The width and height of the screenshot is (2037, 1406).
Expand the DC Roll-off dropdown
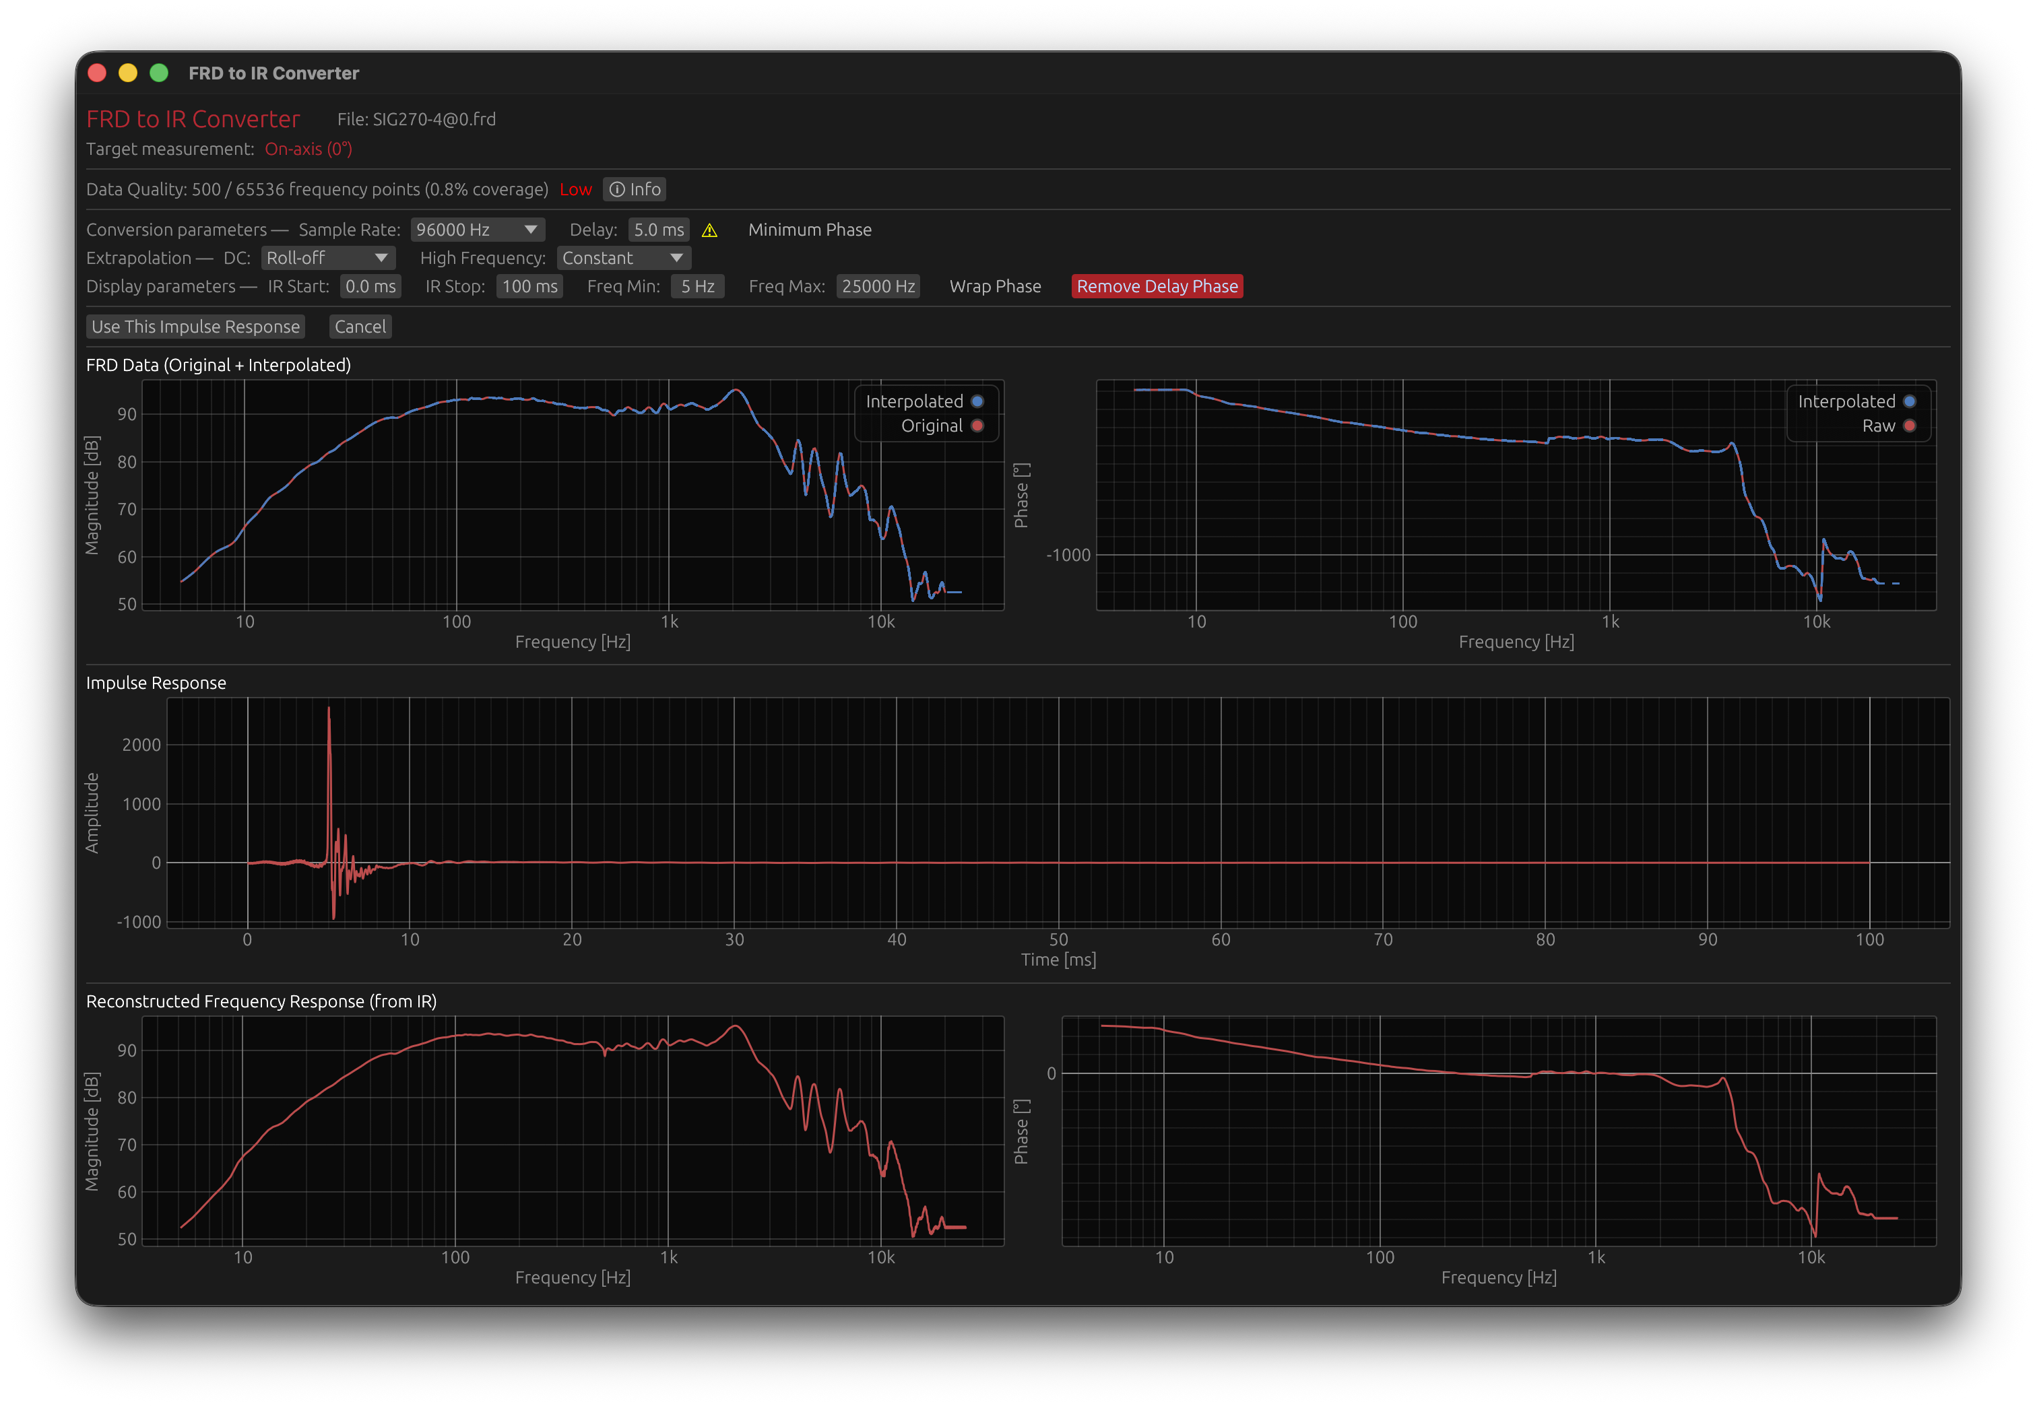tap(328, 258)
